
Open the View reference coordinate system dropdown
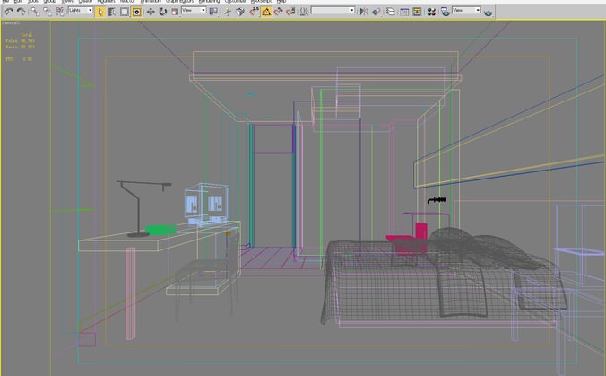coord(194,11)
